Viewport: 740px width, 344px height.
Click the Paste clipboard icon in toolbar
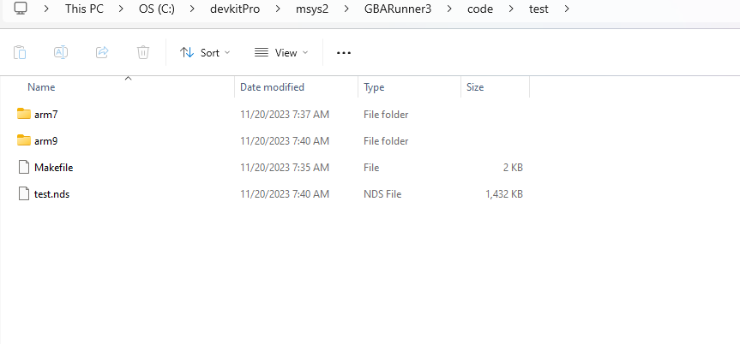point(20,52)
